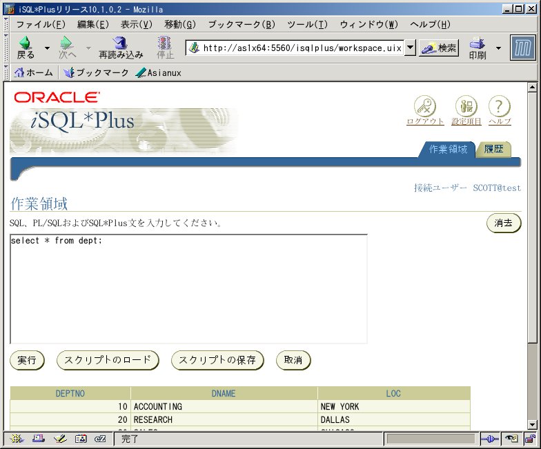Click the ホーム bookmark icon
This screenshot has height=449, width=541.
coord(33,73)
